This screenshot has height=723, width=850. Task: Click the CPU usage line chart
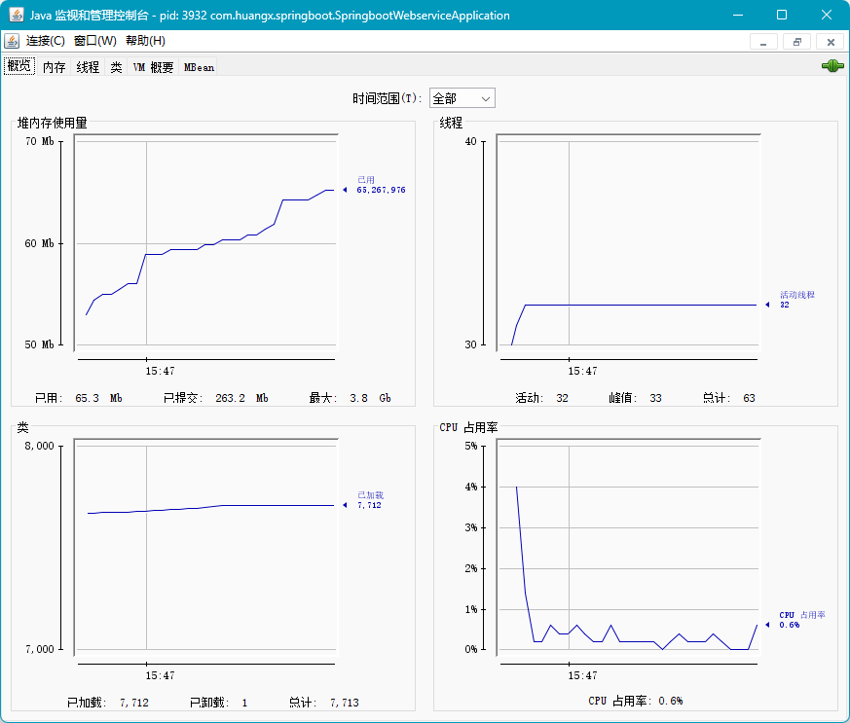628,547
